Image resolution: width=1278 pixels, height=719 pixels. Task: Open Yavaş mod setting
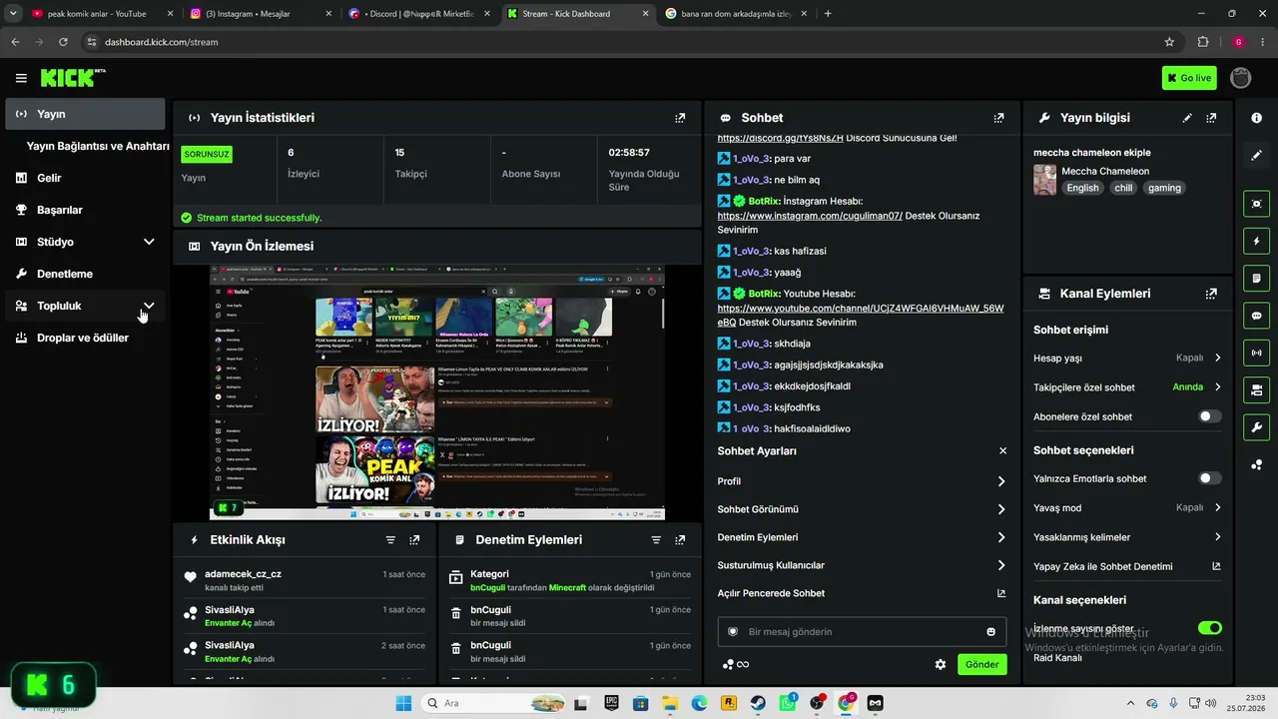pos(1127,507)
